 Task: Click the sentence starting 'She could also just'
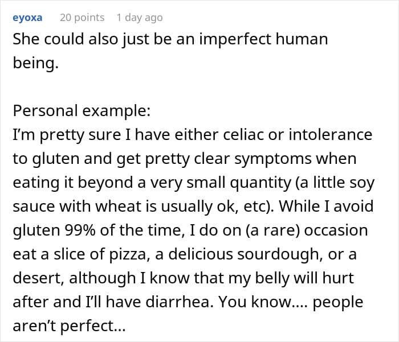(170, 51)
